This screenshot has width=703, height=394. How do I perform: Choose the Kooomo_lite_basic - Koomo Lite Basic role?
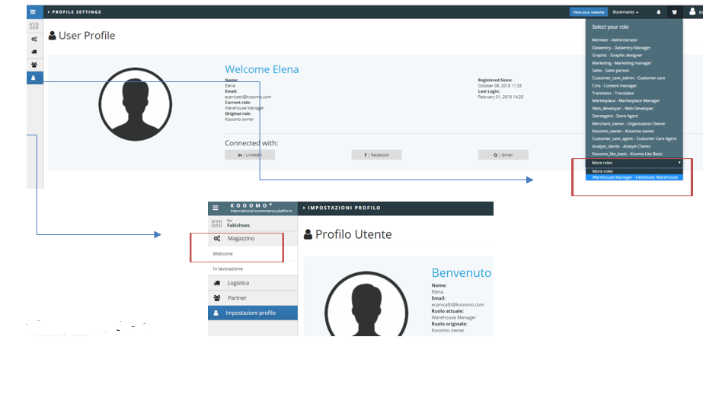[x=627, y=154]
